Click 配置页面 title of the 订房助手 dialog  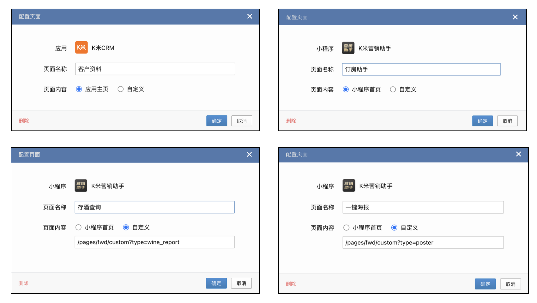tap(297, 17)
